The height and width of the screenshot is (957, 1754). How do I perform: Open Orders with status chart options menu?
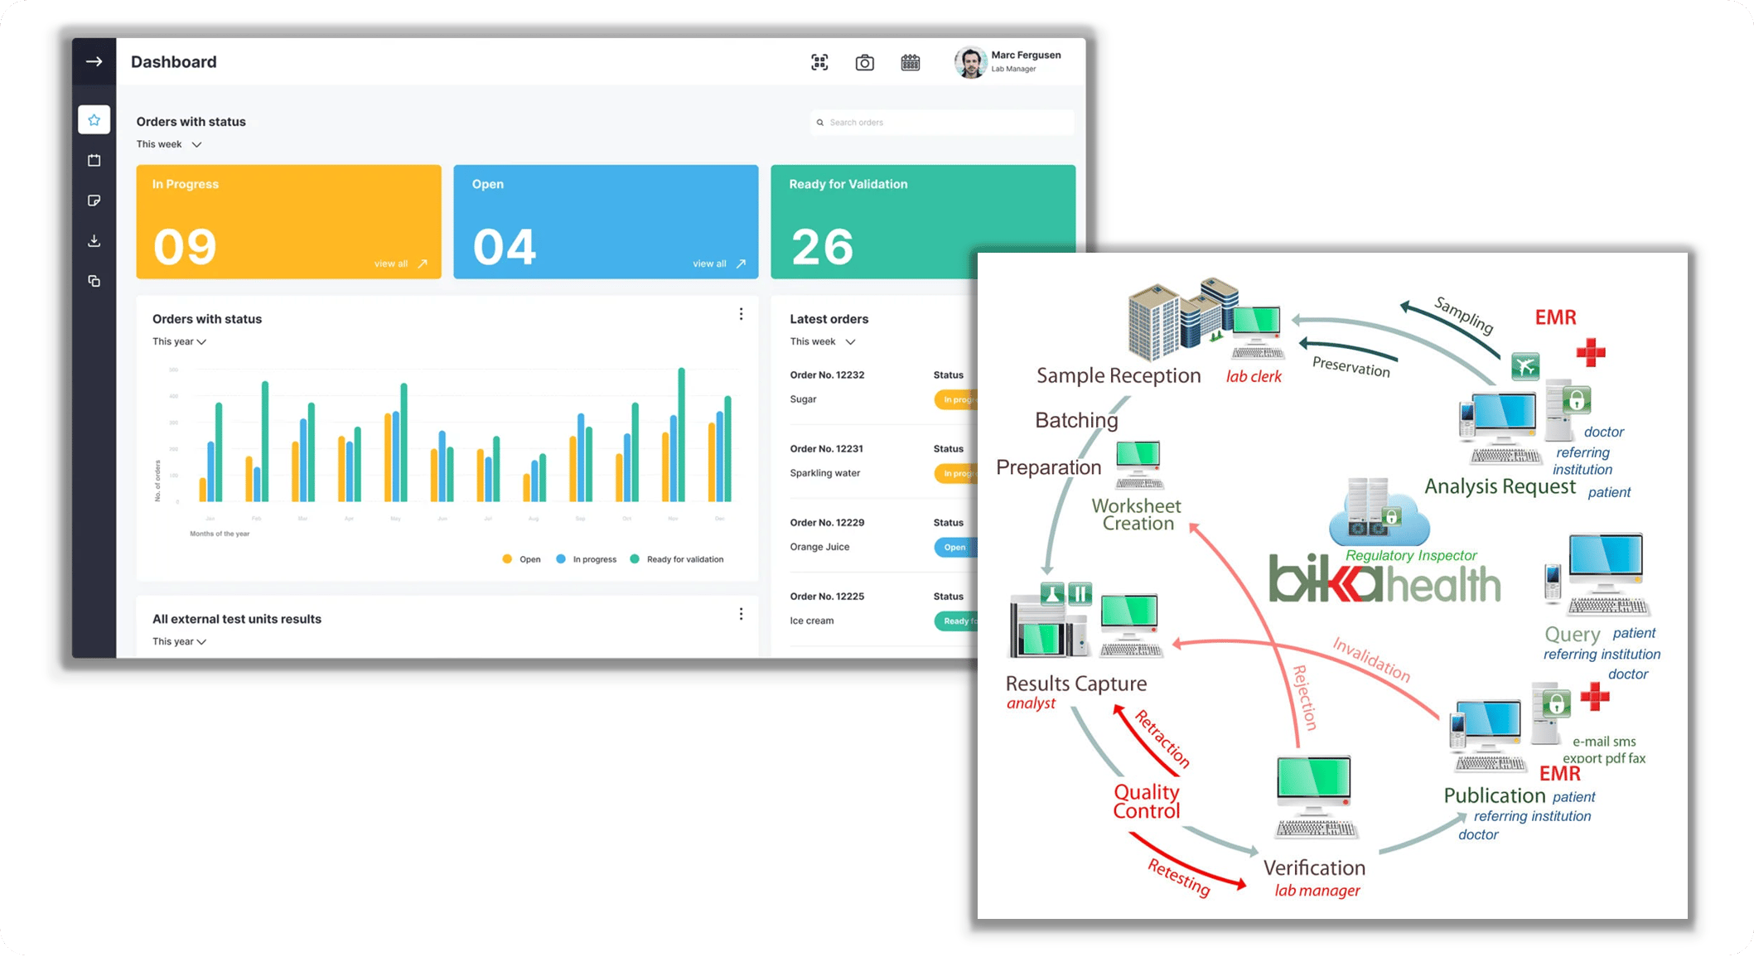click(x=741, y=314)
